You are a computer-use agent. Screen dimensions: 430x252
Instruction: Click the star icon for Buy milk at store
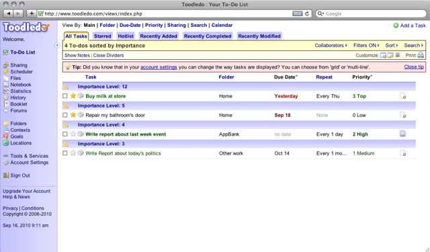click(73, 95)
